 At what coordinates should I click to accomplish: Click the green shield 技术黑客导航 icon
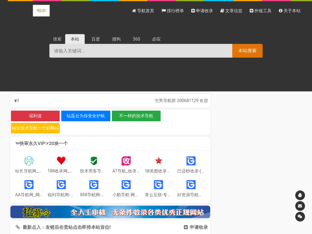pyautogui.click(x=94, y=161)
